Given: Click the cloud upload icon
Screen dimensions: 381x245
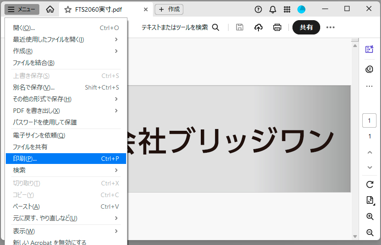Looking at the screenshot, I should tap(258, 27).
